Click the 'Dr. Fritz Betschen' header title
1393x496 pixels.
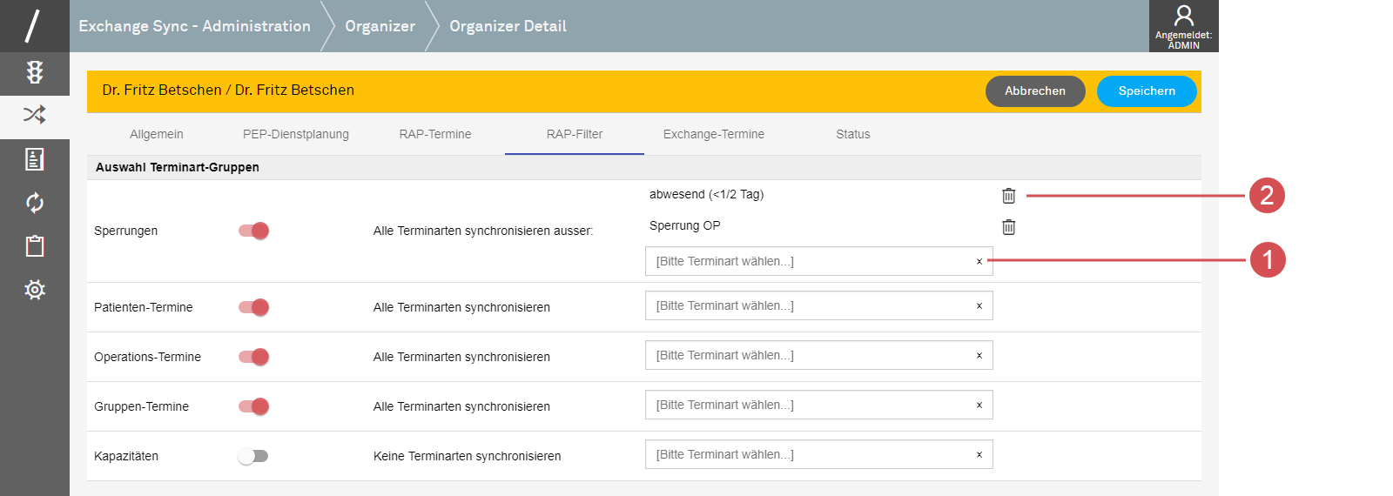pos(228,90)
